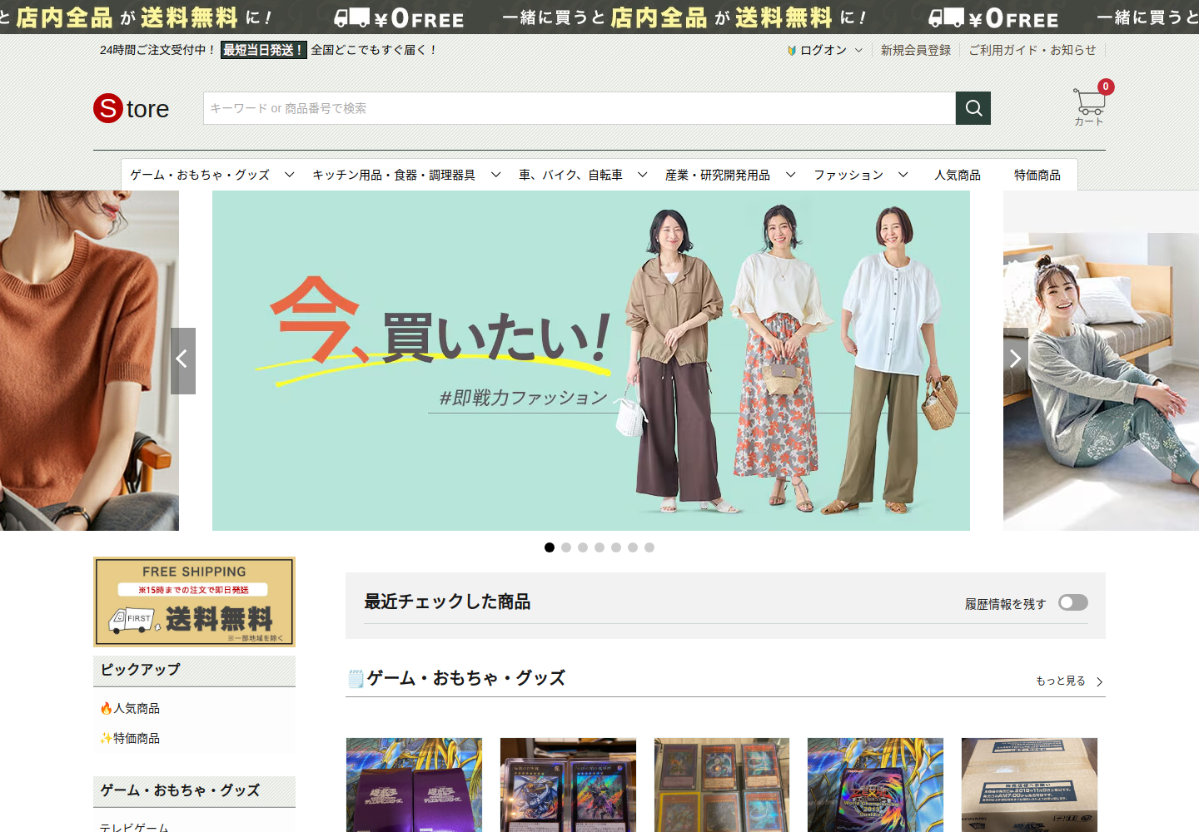Open the shopping cart icon
Image resolution: width=1199 pixels, height=832 pixels.
(1090, 103)
